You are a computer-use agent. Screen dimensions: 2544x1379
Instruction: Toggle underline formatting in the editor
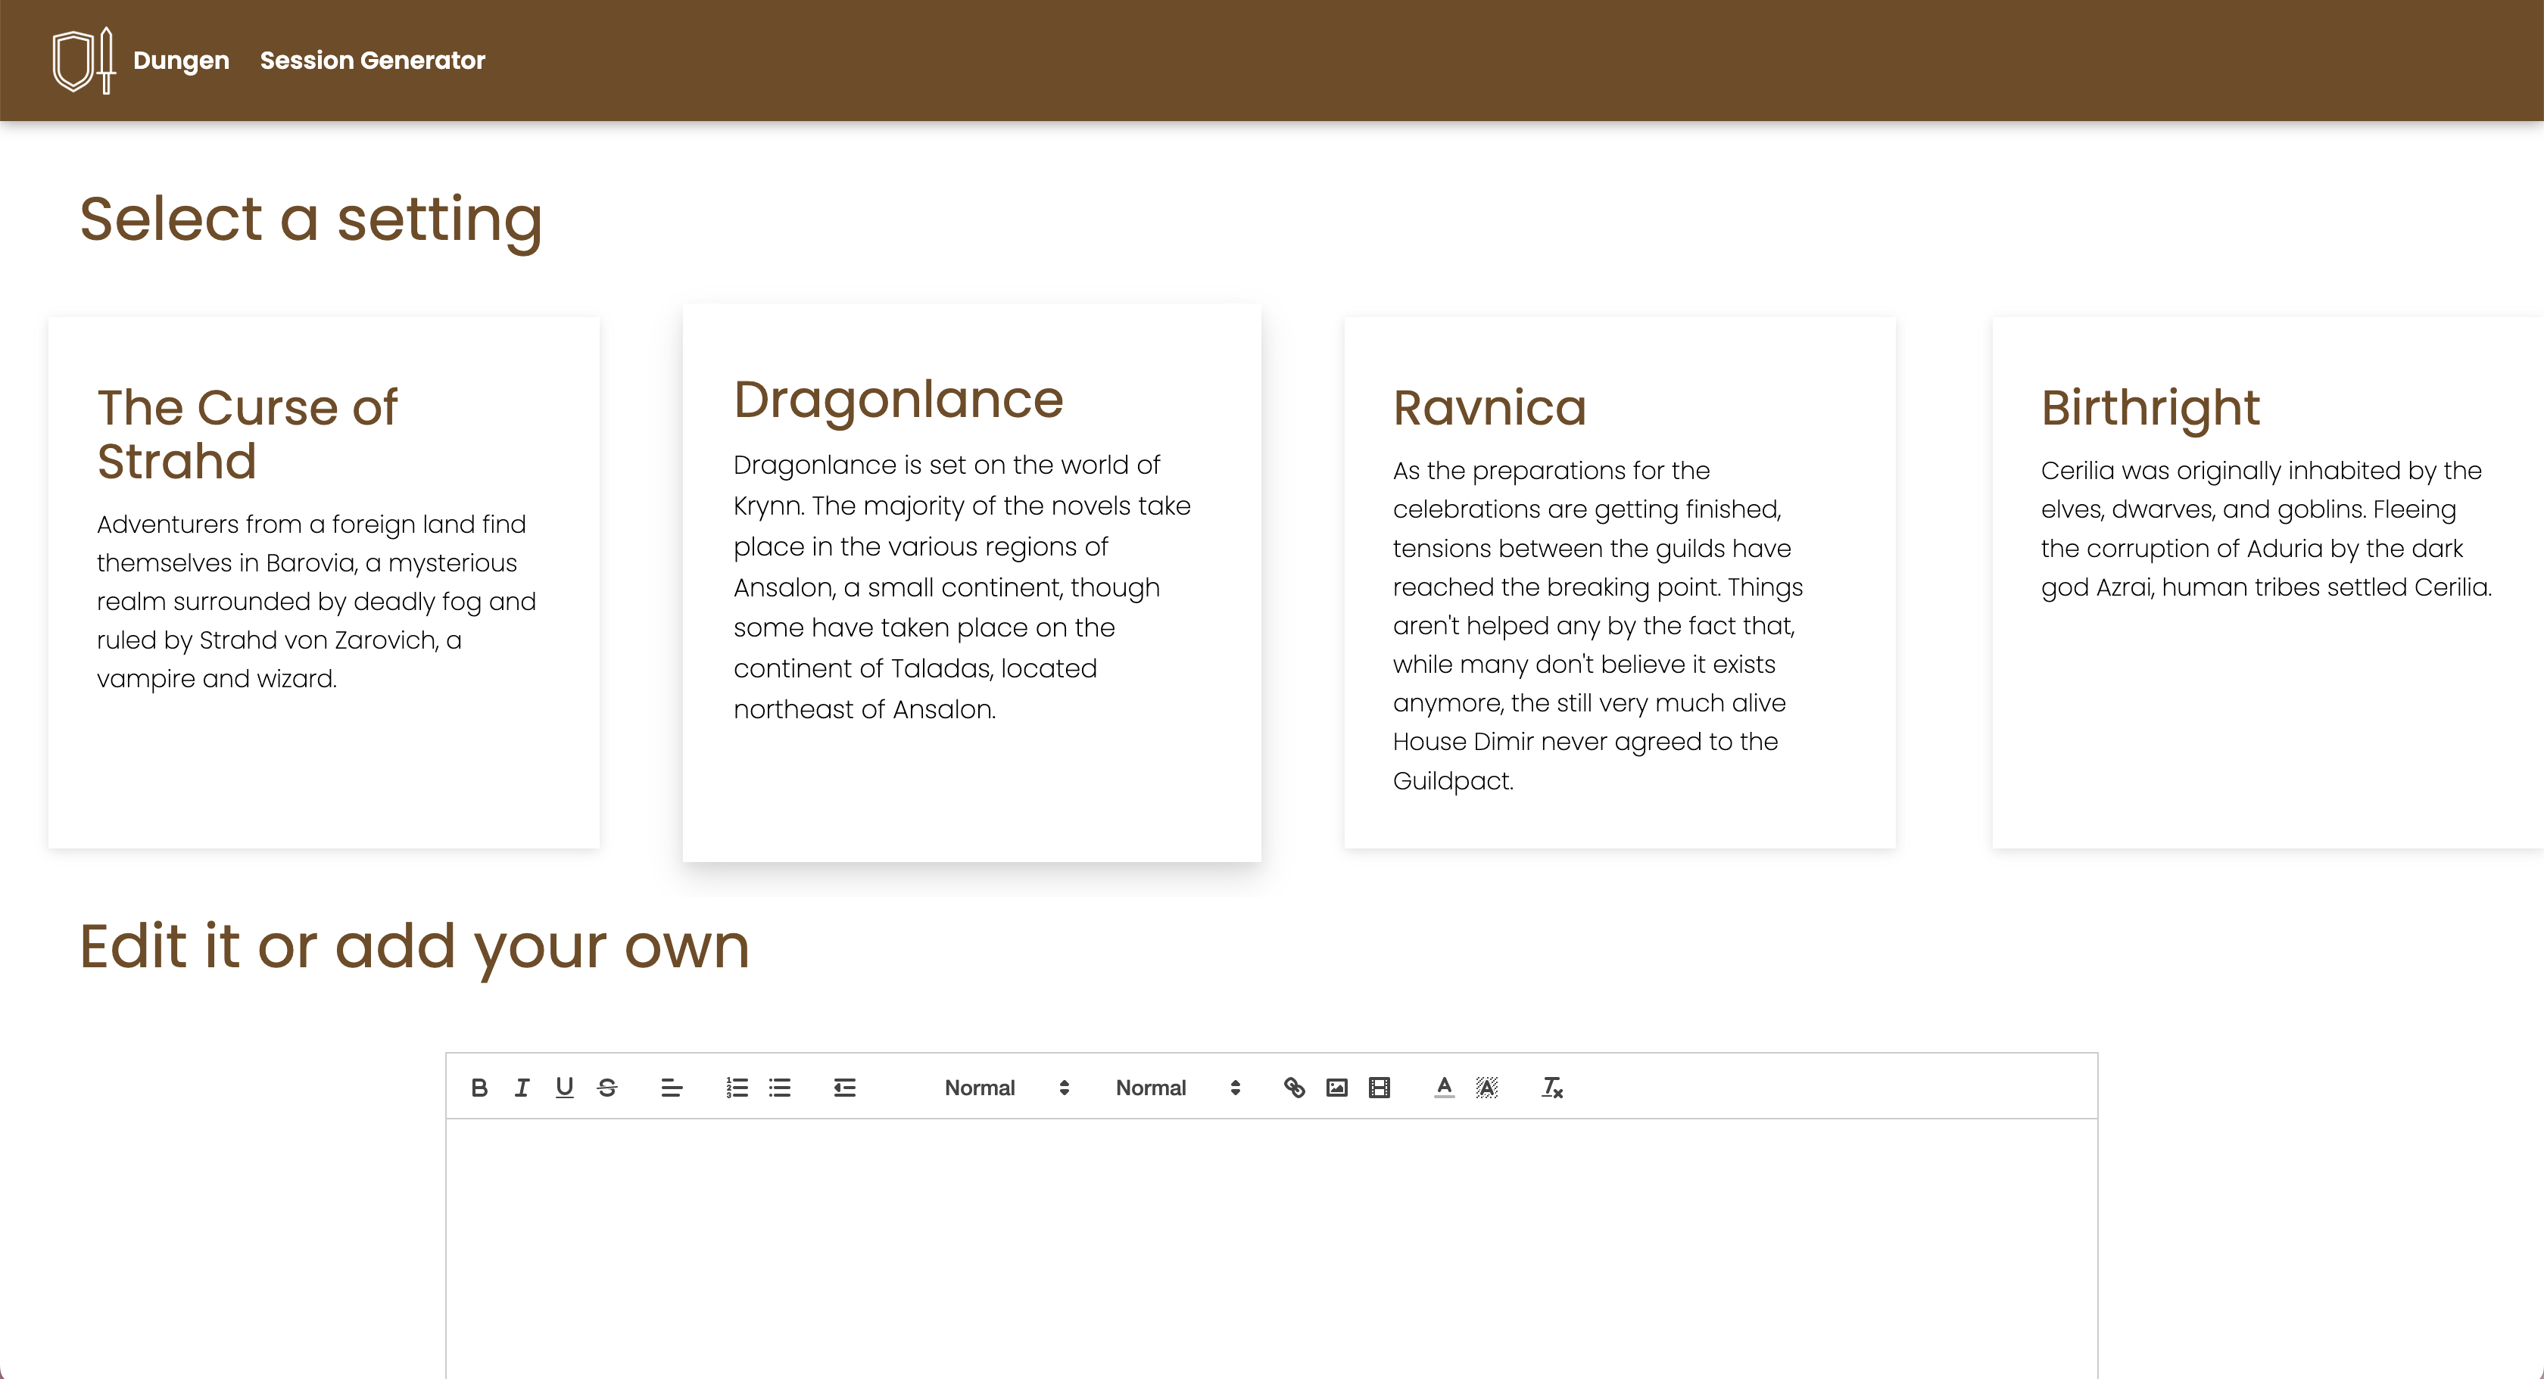564,1088
